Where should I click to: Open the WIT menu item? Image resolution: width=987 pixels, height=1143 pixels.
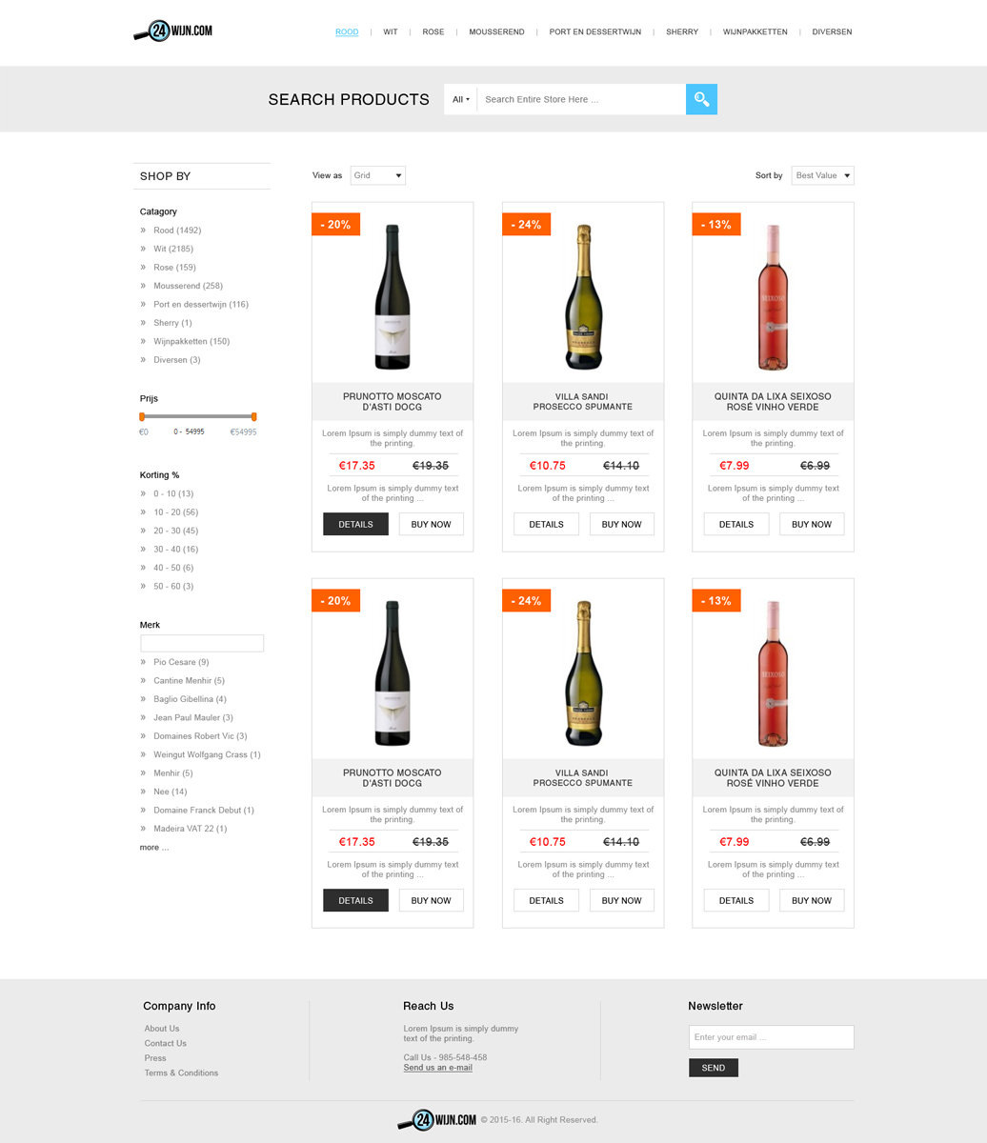(391, 32)
